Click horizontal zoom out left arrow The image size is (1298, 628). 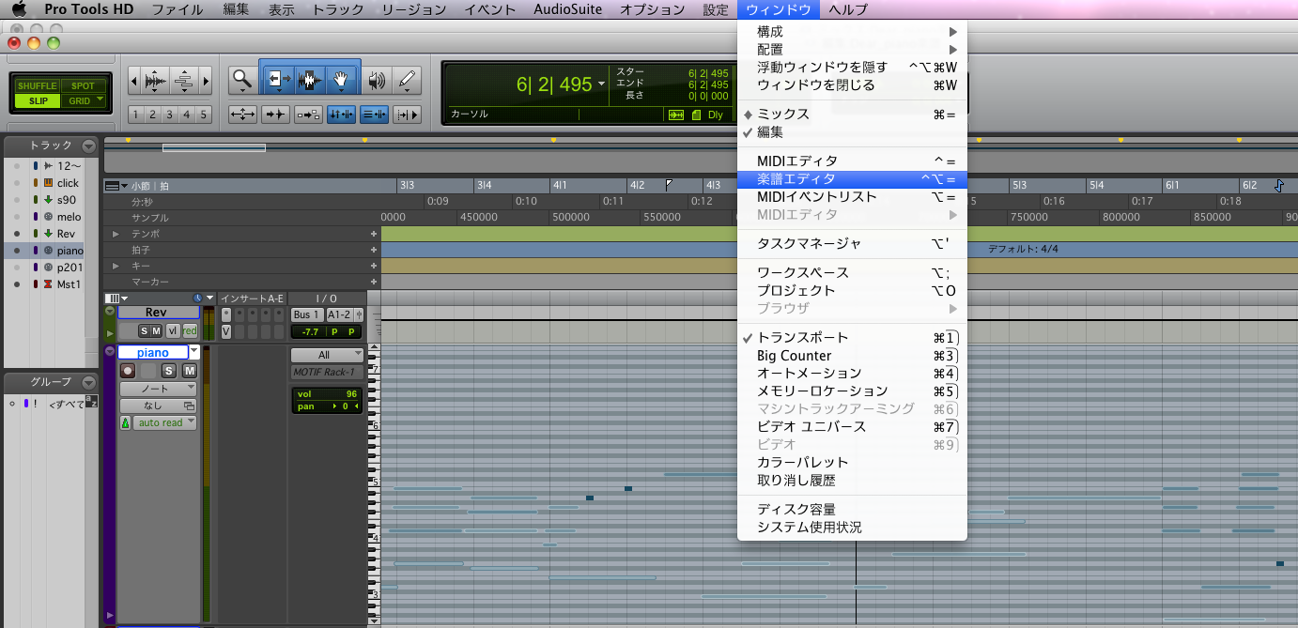click(x=134, y=81)
